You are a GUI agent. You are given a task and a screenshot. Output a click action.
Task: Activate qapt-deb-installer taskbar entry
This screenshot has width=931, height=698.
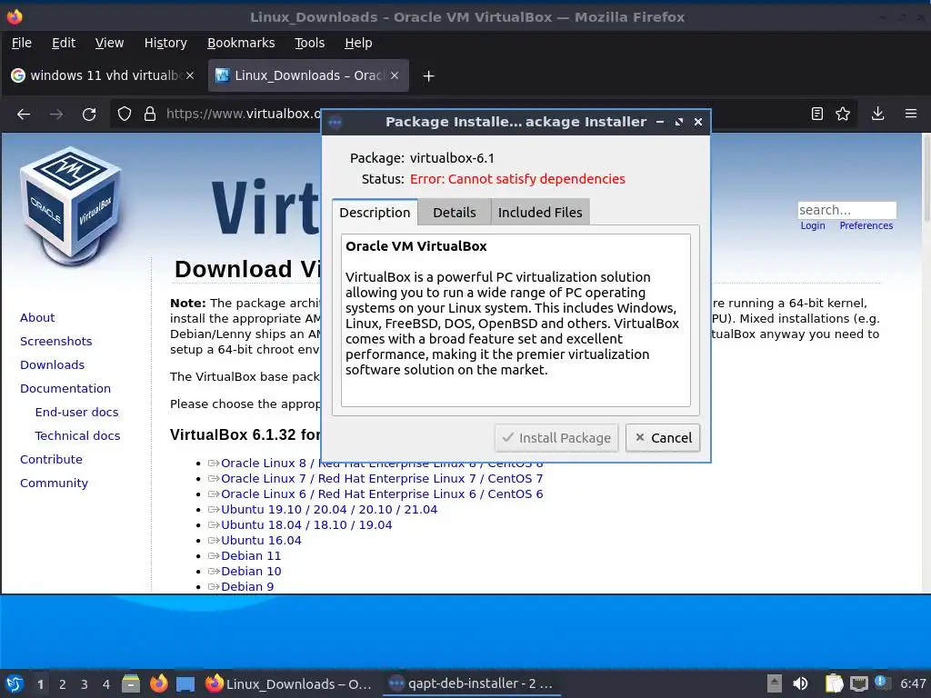(x=471, y=683)
